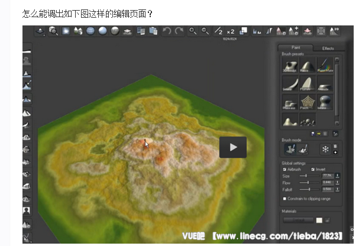359x246 pixels.
Task: Click the resize terrain squares icon
Action: click(x=243, y=31)
